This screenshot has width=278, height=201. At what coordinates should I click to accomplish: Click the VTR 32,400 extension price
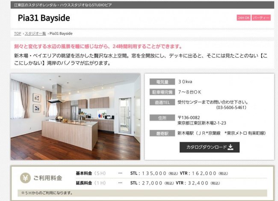pos(198,183)
